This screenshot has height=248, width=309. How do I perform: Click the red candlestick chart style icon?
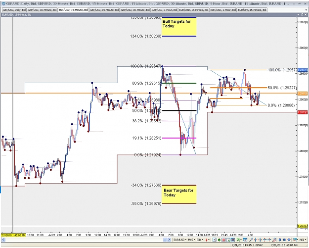(207, 240)
